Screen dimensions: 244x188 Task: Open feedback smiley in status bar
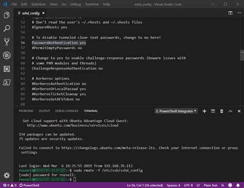(x=230, y=185)
